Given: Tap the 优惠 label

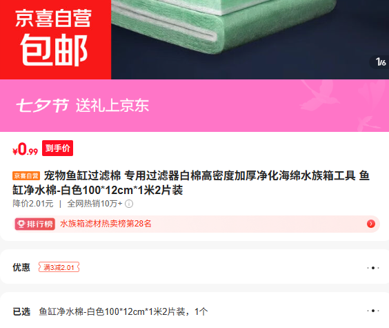Looking at the screenshot, I should 21,267.
